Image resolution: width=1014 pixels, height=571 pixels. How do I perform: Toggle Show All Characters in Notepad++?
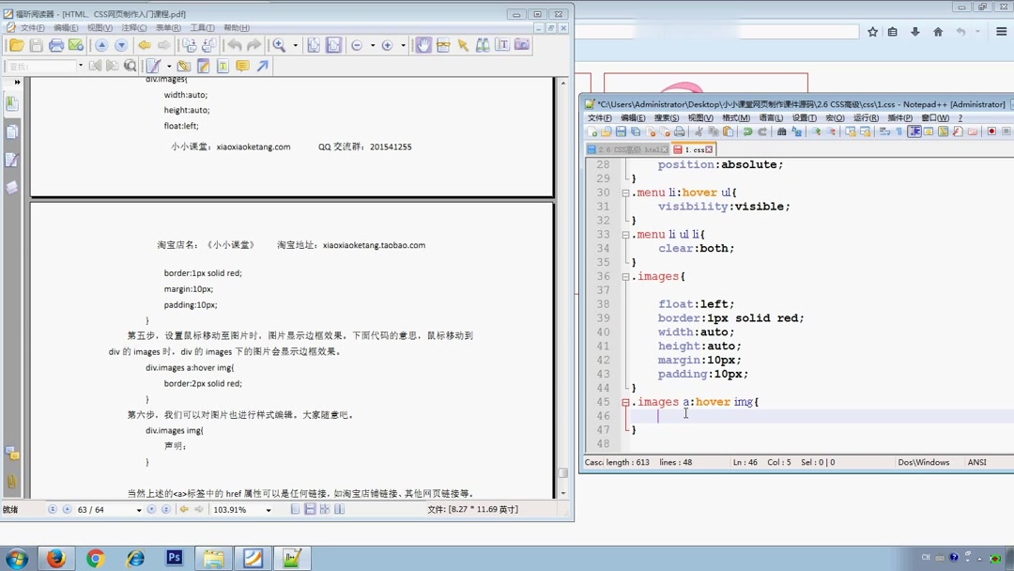[899, 131]
